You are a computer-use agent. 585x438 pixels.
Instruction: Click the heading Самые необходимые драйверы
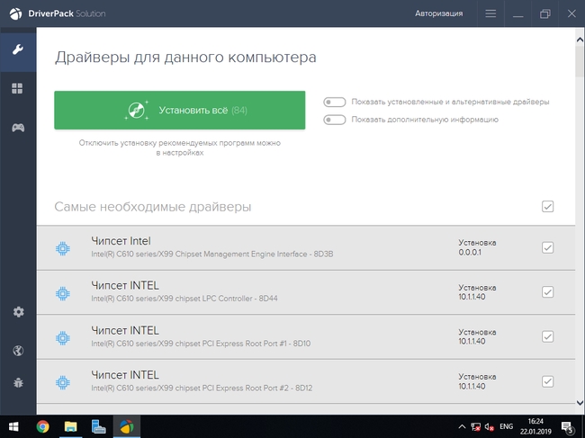tap(153, 207)
